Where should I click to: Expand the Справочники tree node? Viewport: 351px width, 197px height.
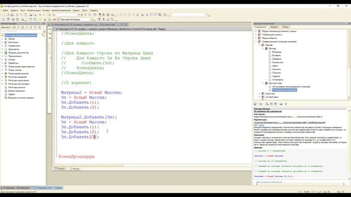click(2, 46)
